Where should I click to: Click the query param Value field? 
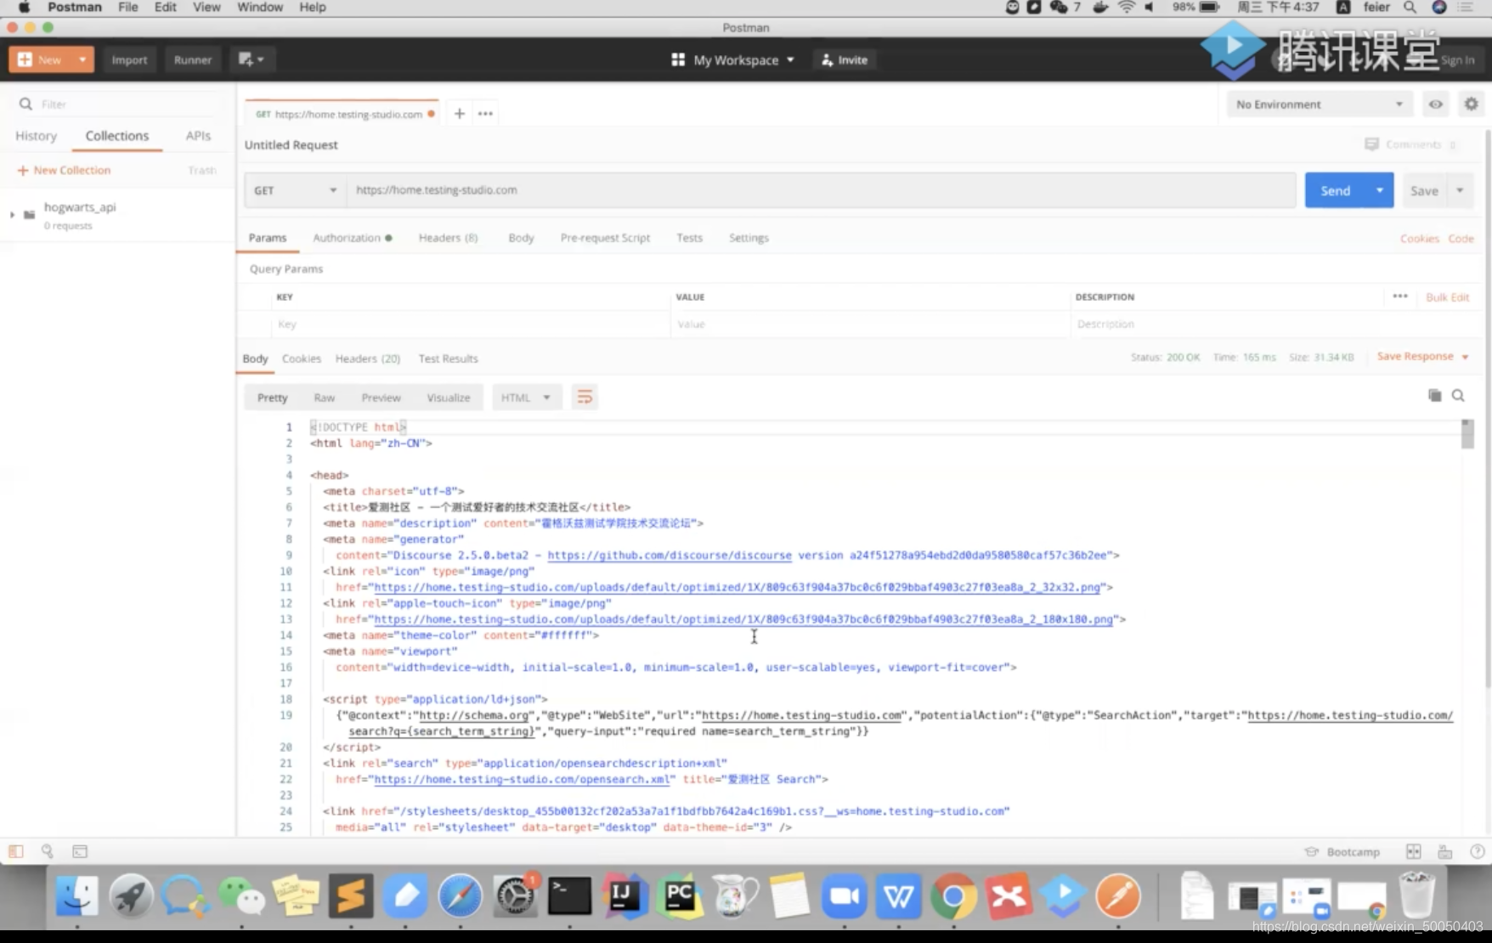click(x=870, y=325)
